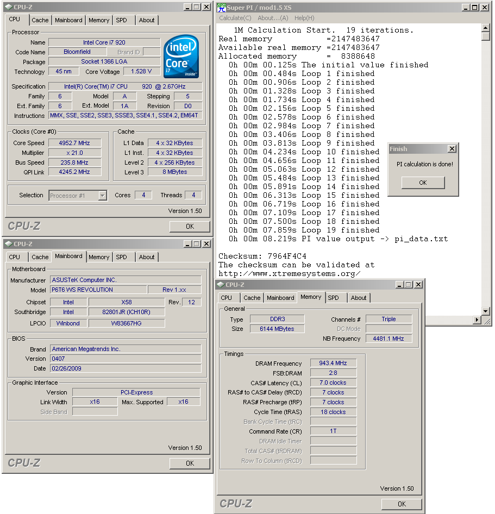This screenshot has height=514, width=495.
Task: Open About tab in Memory CPU-Z window
Action: [x=358, y=298]
